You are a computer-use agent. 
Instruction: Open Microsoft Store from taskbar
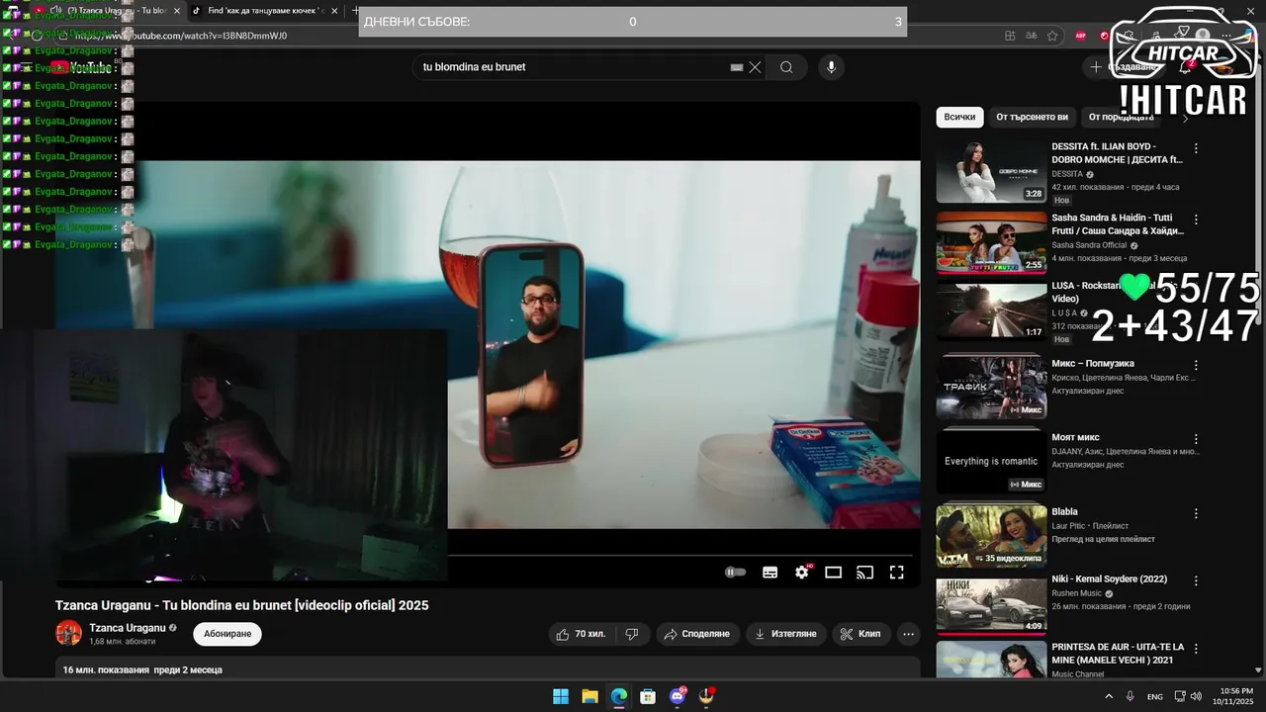[x=648, y=696]
